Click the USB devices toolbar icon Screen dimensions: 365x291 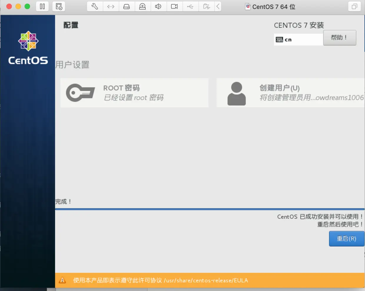pos(190,6)
